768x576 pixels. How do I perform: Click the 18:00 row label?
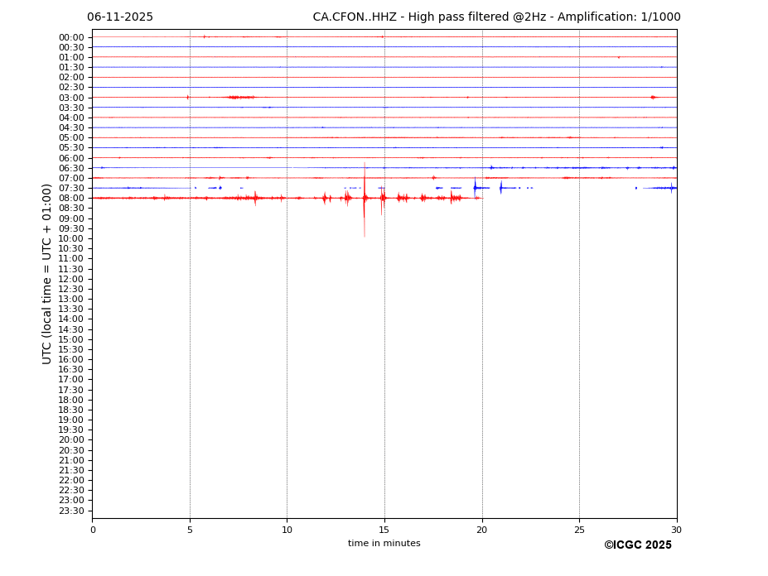click(71, 400)
